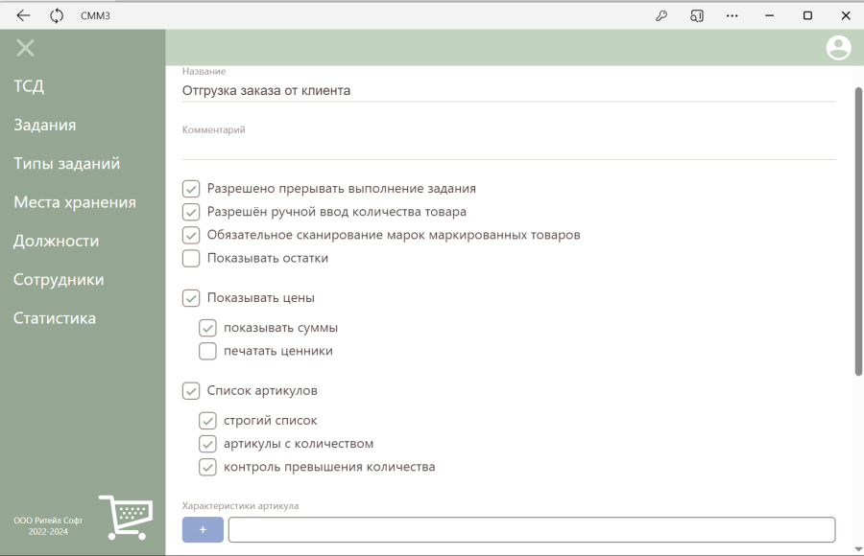Viewport: 864px width, 556px height.
Task: Uncheck контроль превышения количества
Action: [207, 467]
